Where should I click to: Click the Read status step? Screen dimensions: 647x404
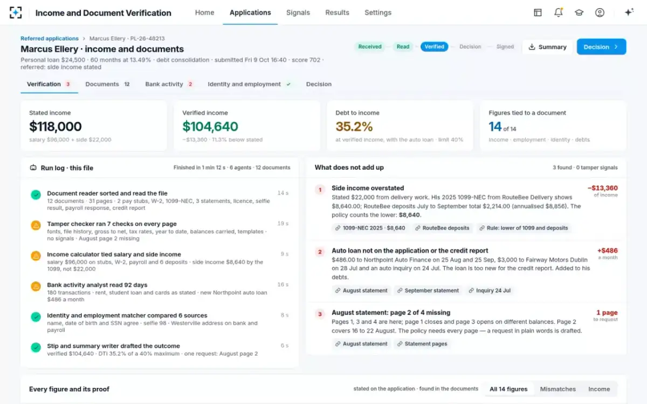tap(403, 47)
